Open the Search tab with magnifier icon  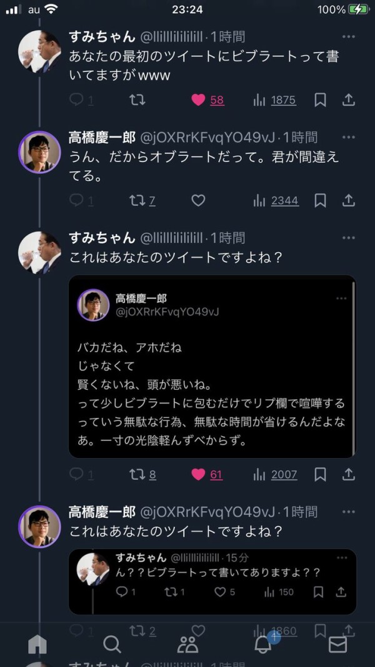(x=112, y=644)
